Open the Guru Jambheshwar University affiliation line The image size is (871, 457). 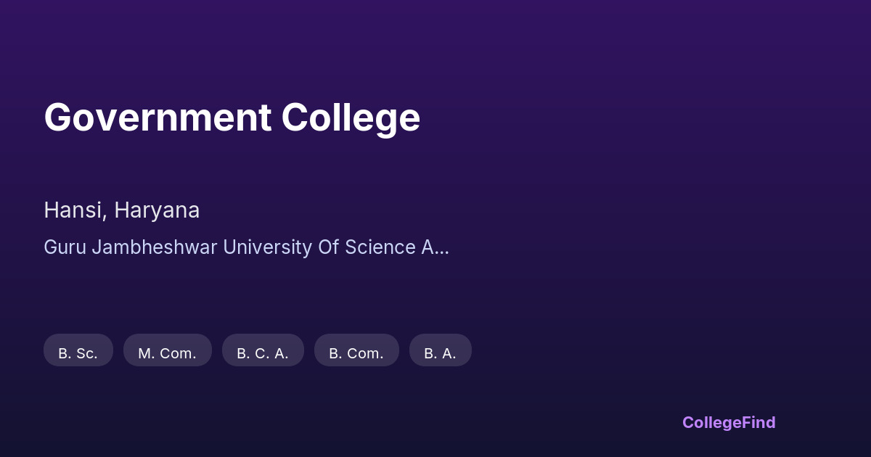point(246,247)
